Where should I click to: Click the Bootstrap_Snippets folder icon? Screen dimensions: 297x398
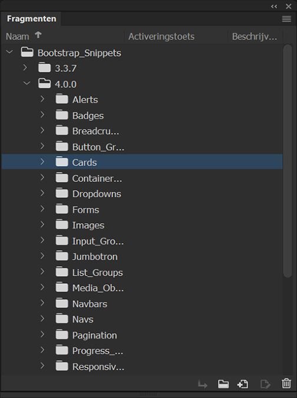click(x=27, y=52)
